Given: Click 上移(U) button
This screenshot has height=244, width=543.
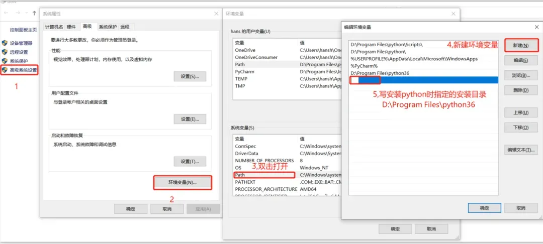Looking at the screenshot, I should pyautogui.click(x=521, y=112).
